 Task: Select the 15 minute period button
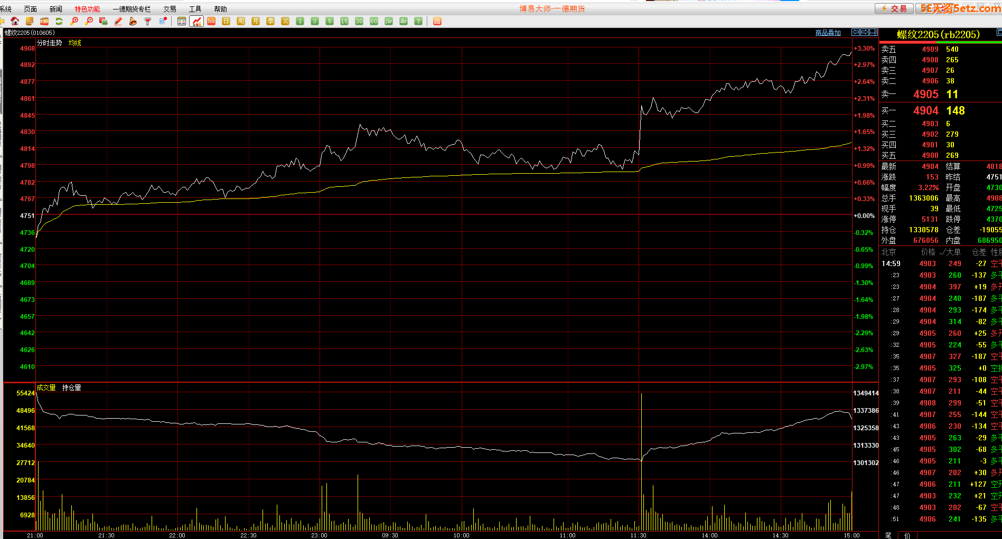[x=344, y=21]
